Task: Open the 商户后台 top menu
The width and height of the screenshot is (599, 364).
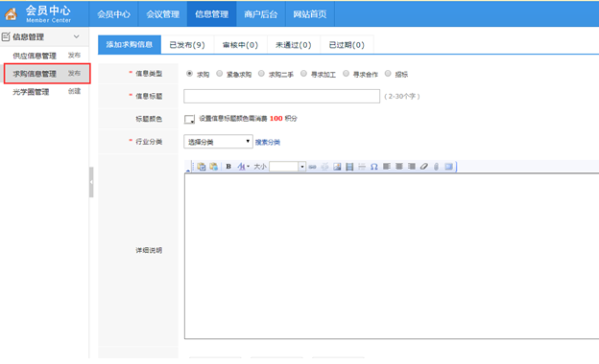Action: coord(261,14)
